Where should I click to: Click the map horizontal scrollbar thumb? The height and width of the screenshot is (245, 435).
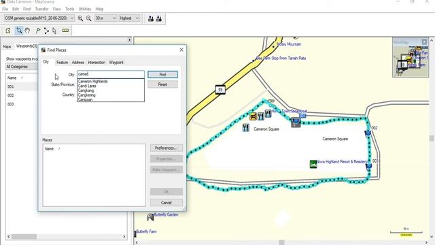(x=281, y=242)
